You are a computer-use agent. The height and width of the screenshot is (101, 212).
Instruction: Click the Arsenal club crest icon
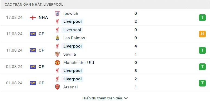point(57,87)
